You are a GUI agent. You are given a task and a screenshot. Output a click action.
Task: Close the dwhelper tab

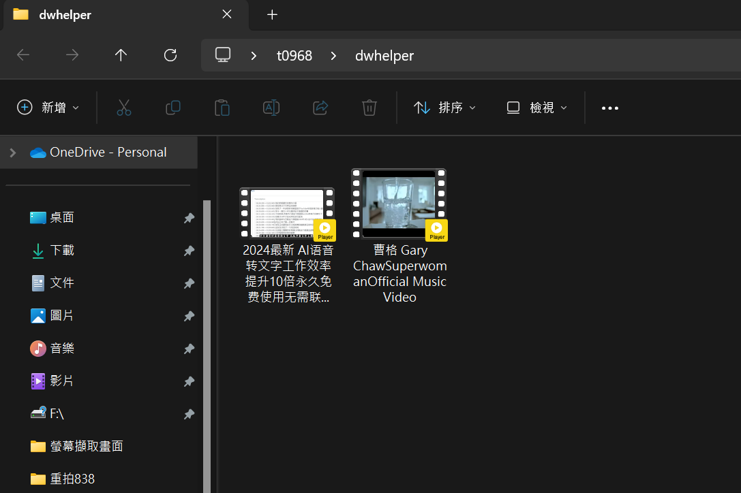[x=227, y=14]
